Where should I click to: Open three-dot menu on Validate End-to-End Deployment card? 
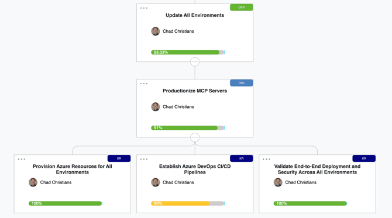coord(266,159)
